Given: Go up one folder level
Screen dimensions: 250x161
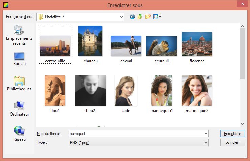Looking at the screenshot, I should (x=140, y=17).
